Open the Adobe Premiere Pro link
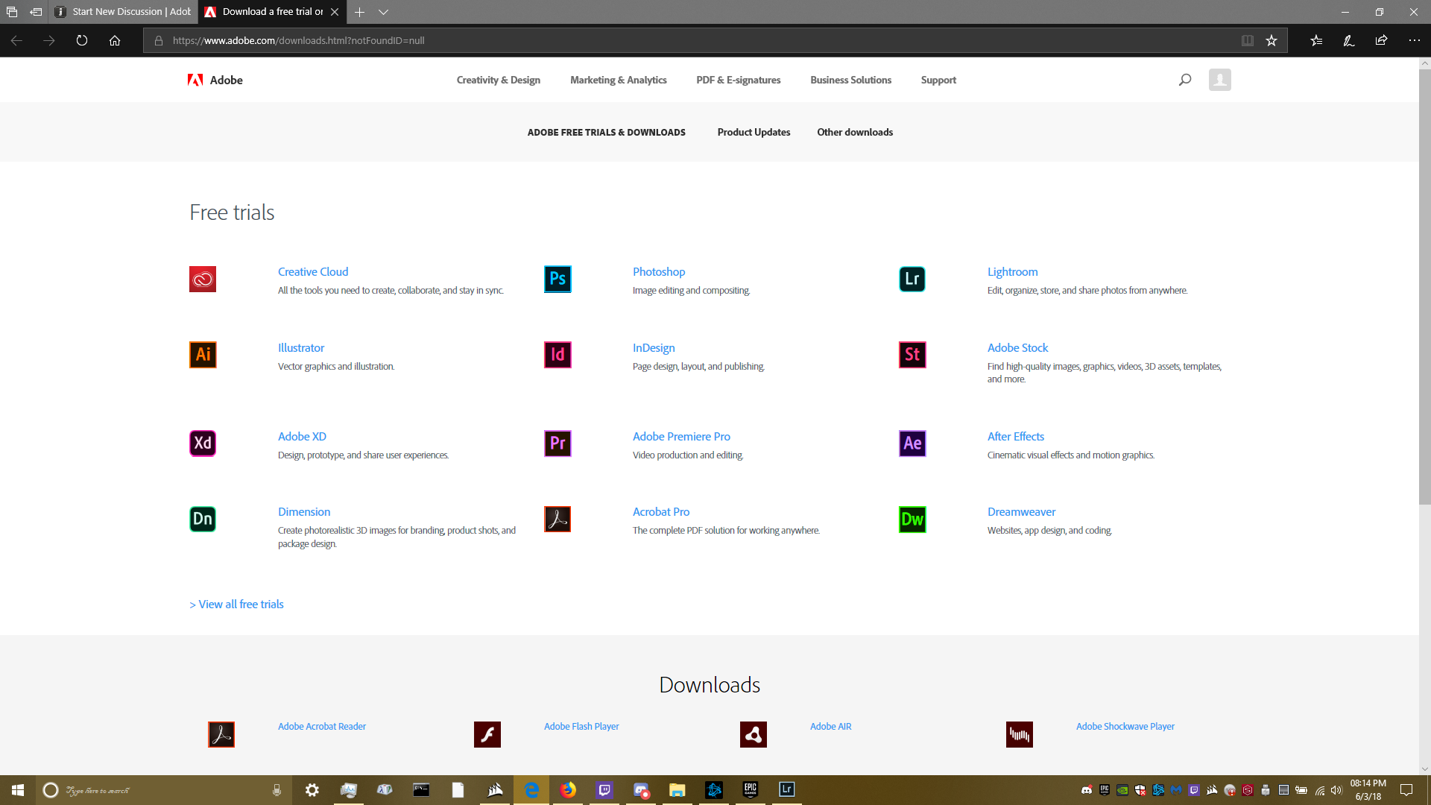1431x805 pixels. pos(681,437)
